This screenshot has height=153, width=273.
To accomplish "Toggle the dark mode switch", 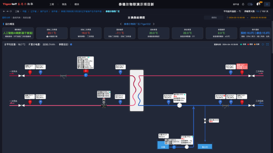I will point(250,4).
